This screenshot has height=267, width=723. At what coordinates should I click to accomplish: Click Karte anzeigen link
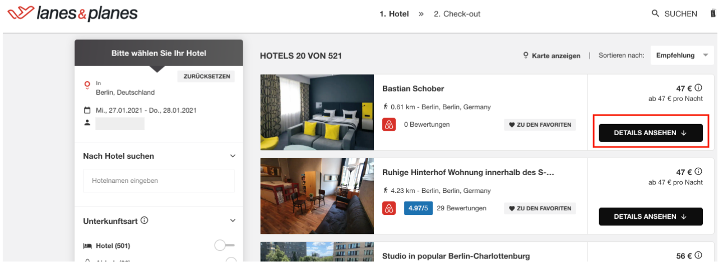551,56
